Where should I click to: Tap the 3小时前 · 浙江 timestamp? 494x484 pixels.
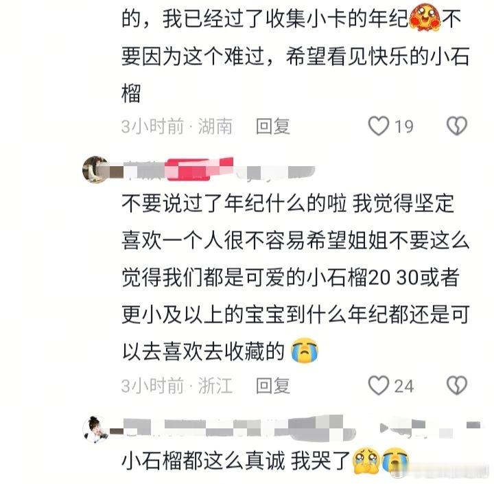(x=177, y=386)
